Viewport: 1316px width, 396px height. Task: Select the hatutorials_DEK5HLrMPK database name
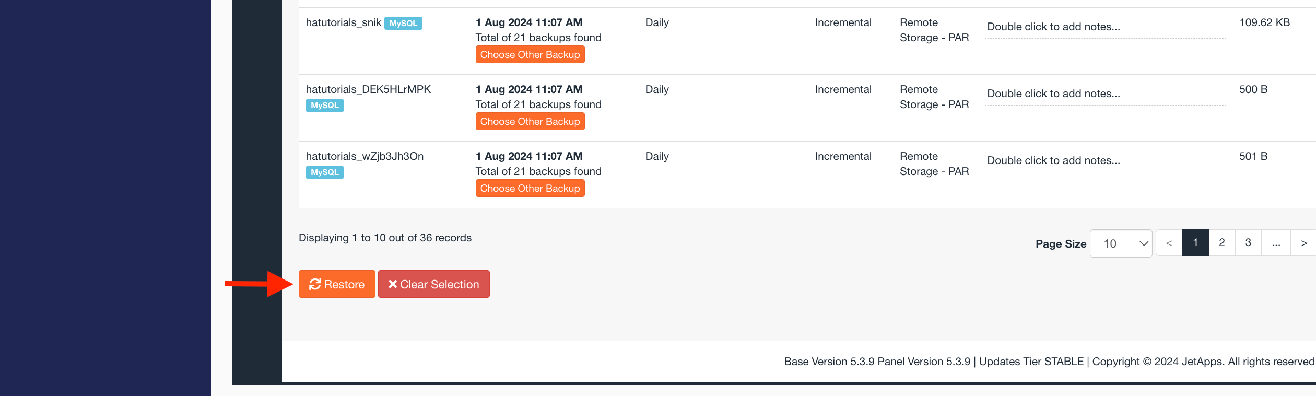(368, 89)
